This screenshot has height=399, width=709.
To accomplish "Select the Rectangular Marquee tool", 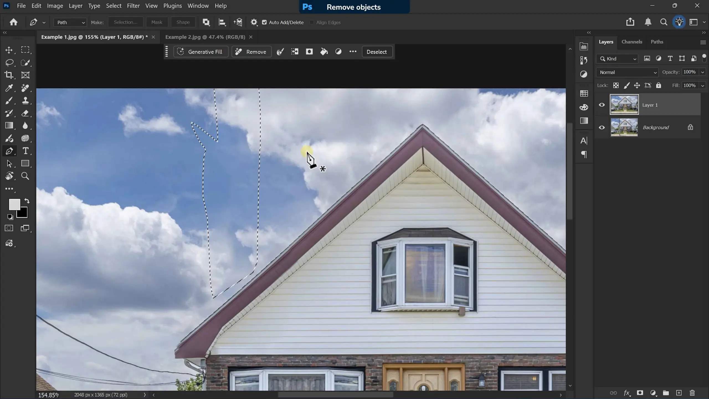I will tap(25, 50).
